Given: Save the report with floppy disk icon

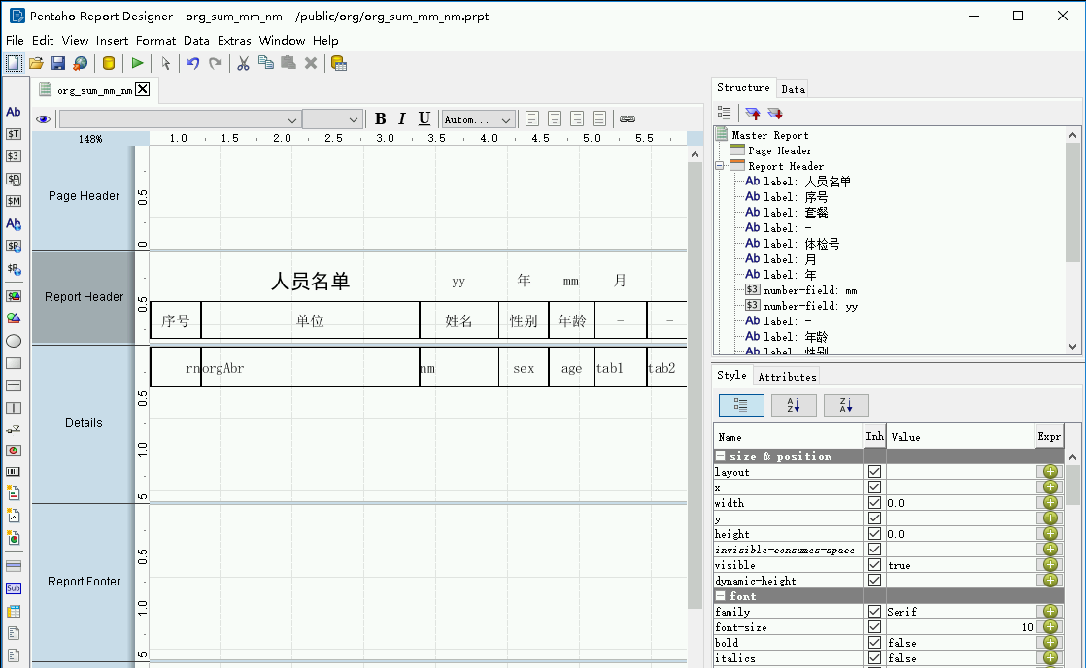Looking at the screenshot, I should coord(58,64).
